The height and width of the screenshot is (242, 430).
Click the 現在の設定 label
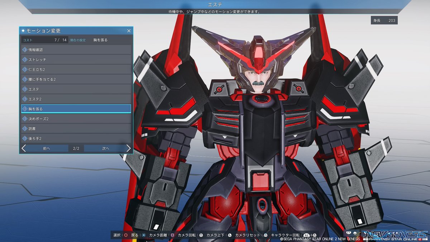tap(78, 40)
